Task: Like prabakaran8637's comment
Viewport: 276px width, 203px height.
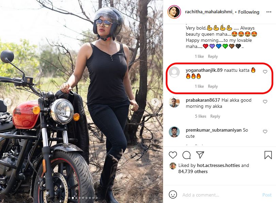Action: click(x=265, y=102)
